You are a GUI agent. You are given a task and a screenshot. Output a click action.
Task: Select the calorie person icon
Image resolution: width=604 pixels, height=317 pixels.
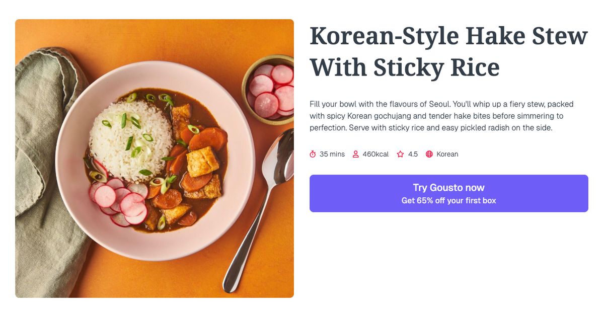pos(356,154)
